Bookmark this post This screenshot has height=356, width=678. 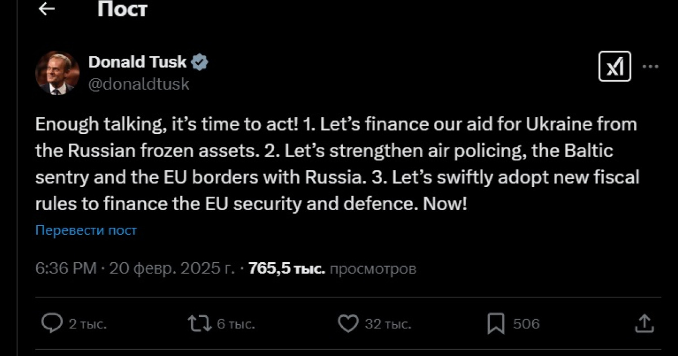point(496,324)
